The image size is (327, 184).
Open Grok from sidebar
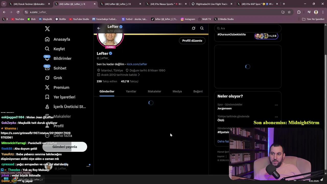53,78
